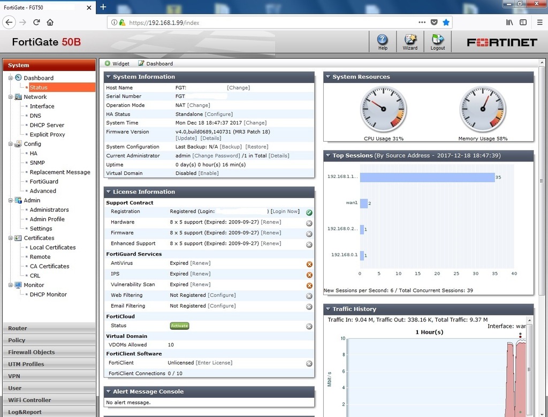The height and width of the screenshot is (417, 548).
Task: Collapse License Information widget triangle
Action: point(108,191)
